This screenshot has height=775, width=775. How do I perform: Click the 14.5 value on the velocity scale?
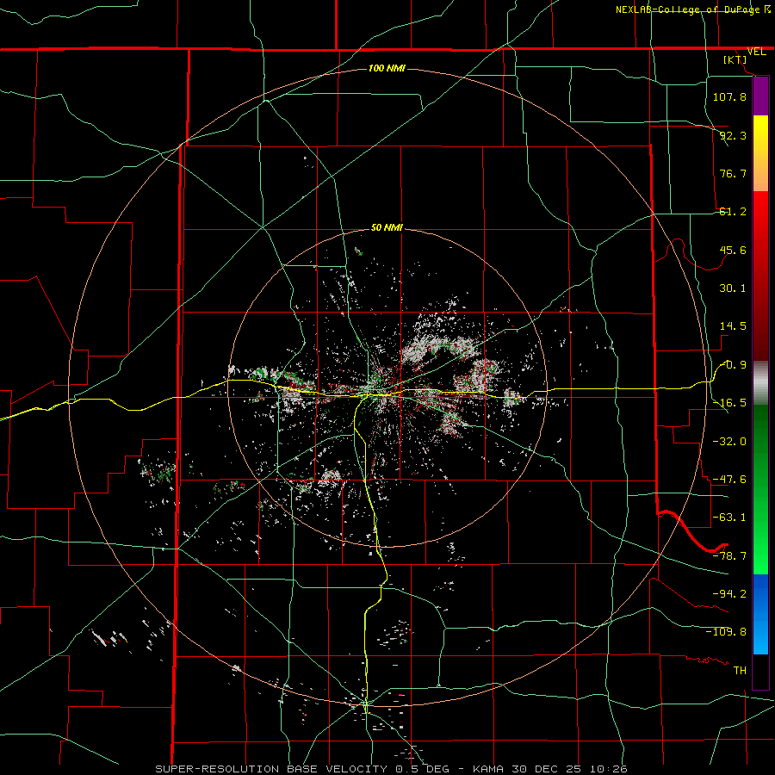733,326
